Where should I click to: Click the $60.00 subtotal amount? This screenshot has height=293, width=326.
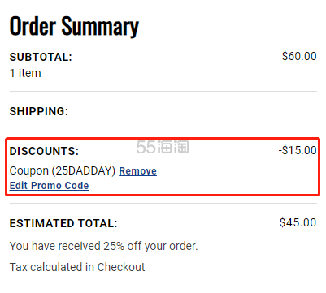tap(299, 56)
